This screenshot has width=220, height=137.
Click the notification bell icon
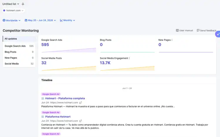pyautogui.click(x=23, y=4)
